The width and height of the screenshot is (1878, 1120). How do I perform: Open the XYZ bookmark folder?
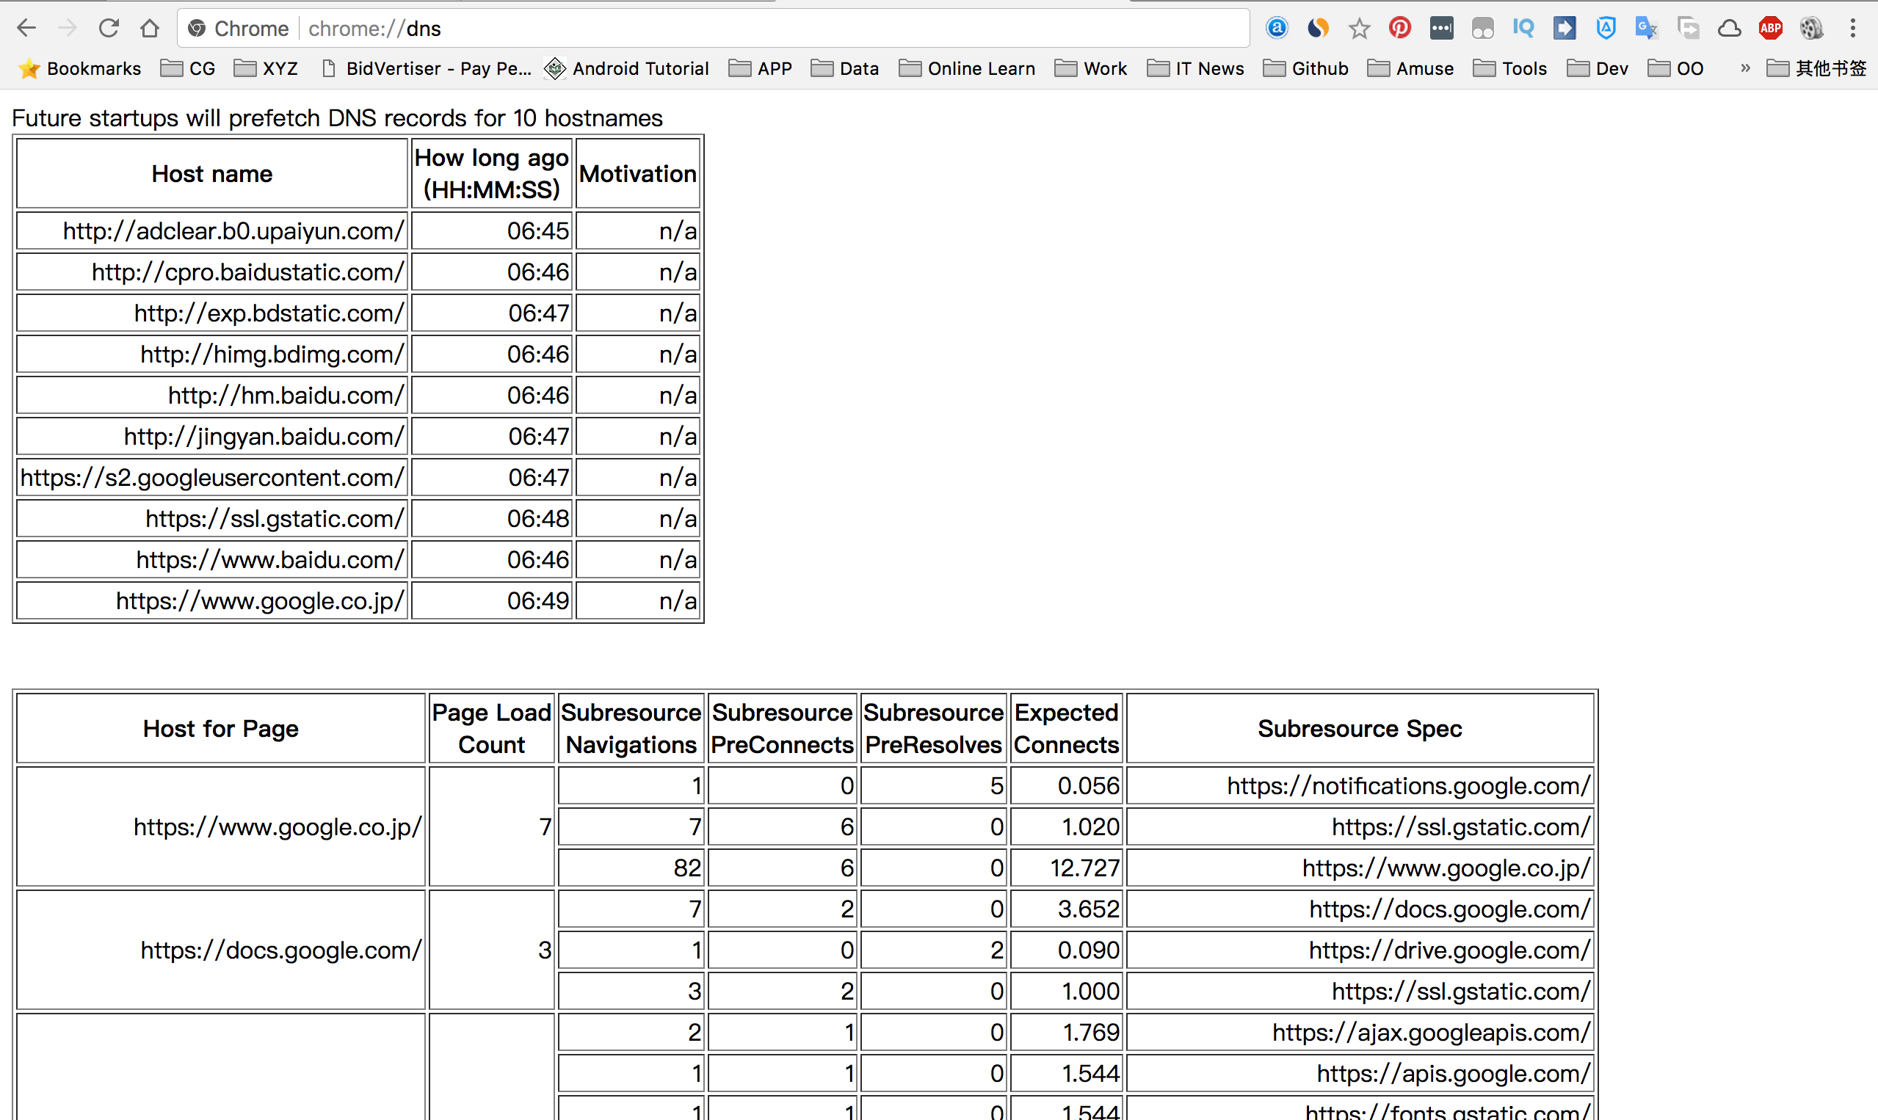coord(267,69)
